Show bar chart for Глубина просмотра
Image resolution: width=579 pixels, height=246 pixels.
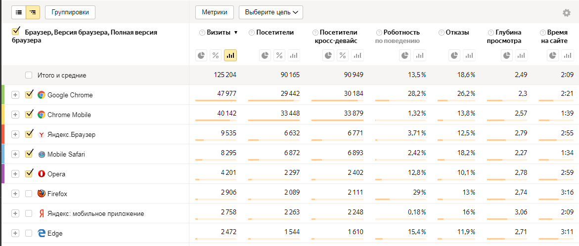coord(521,55)
